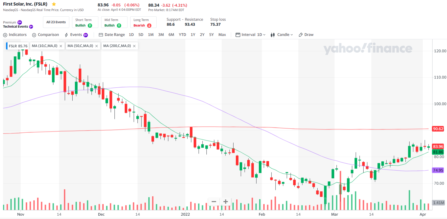Click the support value 80.6
Viewport: 447px width, 219px height.
(x=171, y=24)
